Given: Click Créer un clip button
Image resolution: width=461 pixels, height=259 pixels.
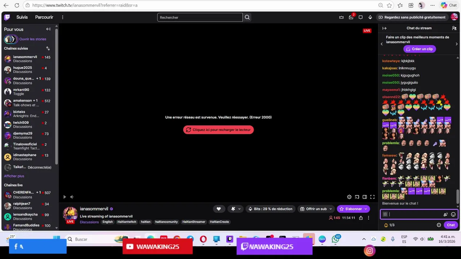Looking at the screenshot, I should (x=420, y=49).
